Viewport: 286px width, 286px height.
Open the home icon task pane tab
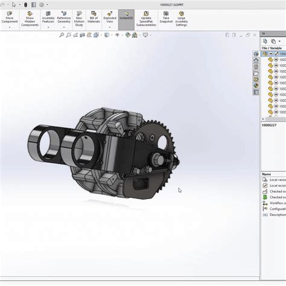coord(256,60)
